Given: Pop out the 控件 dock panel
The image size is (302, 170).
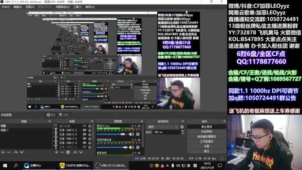Looking at the screenshot, I should click(x=224, y=121).
